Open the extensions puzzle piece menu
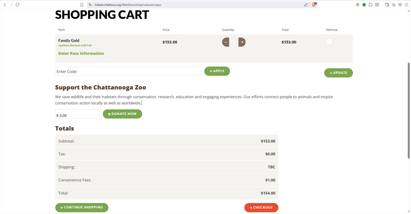The width and height of the screenshot is (411, 214). (x=370, y=5)
